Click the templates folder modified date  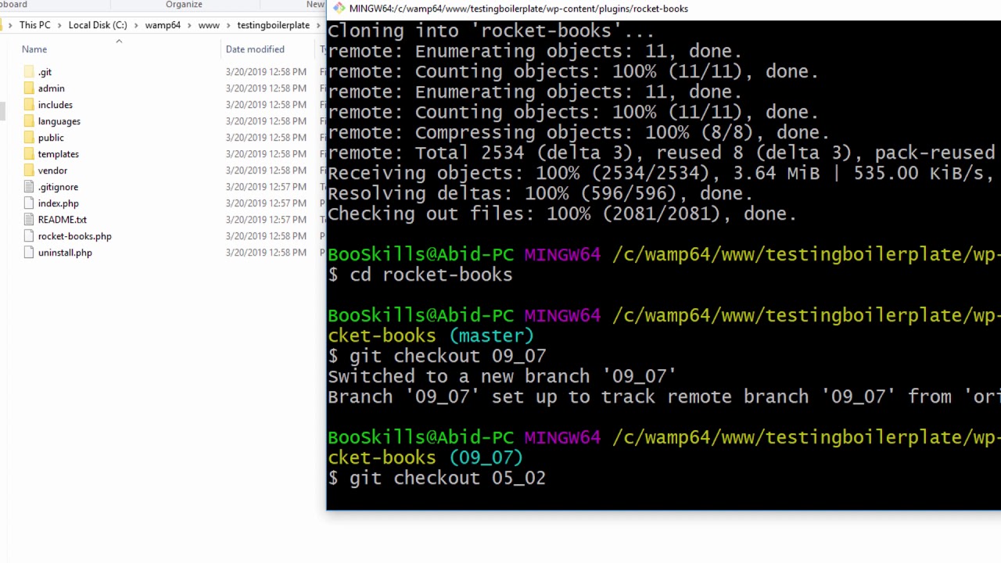click(x=266, y=154)
